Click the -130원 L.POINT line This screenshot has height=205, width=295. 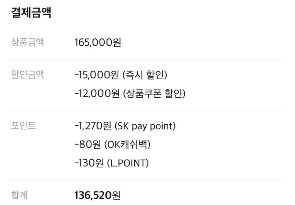coord(112,163)
